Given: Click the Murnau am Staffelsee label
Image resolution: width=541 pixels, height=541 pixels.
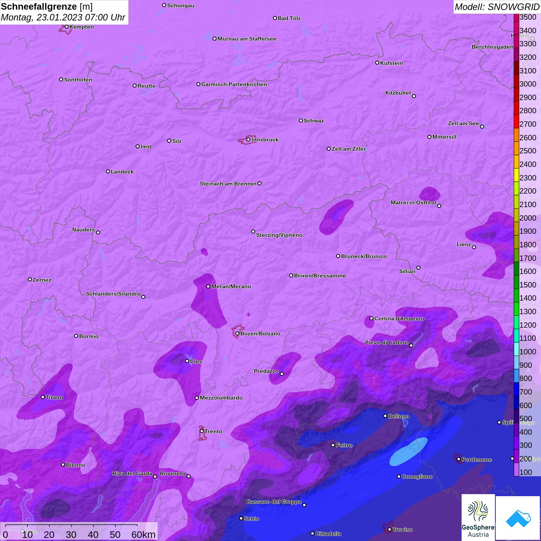Looking at the screenshot, I should point(247,39).
